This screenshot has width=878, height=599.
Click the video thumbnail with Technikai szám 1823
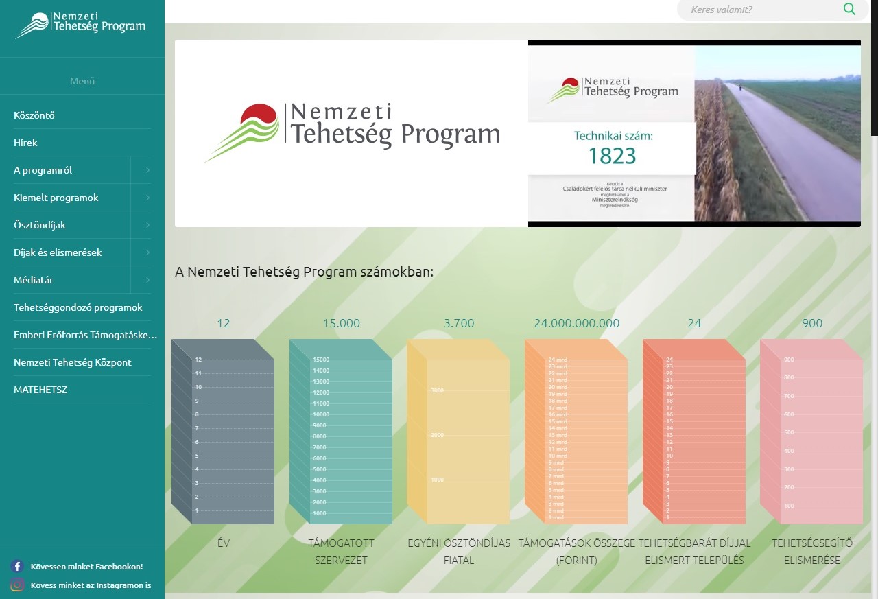coord(694,133)
